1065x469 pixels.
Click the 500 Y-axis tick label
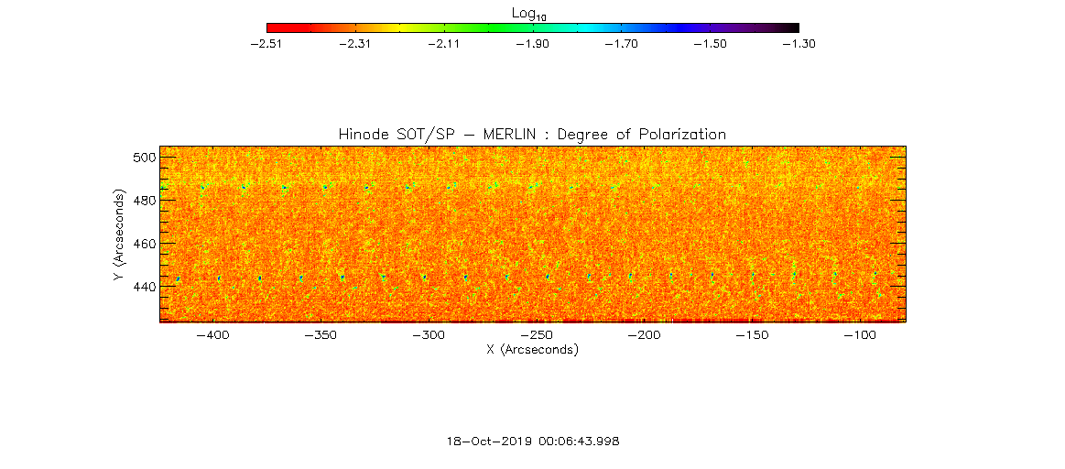(x=142, y=157)
